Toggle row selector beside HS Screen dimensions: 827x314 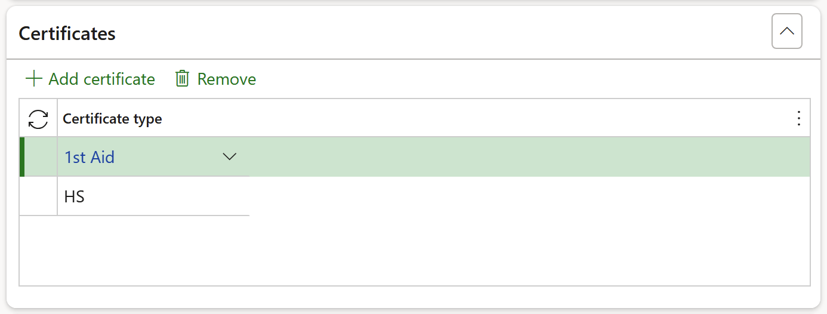click(x=38, y=196)
